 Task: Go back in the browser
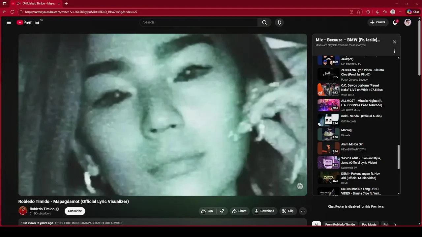(4, 12)
